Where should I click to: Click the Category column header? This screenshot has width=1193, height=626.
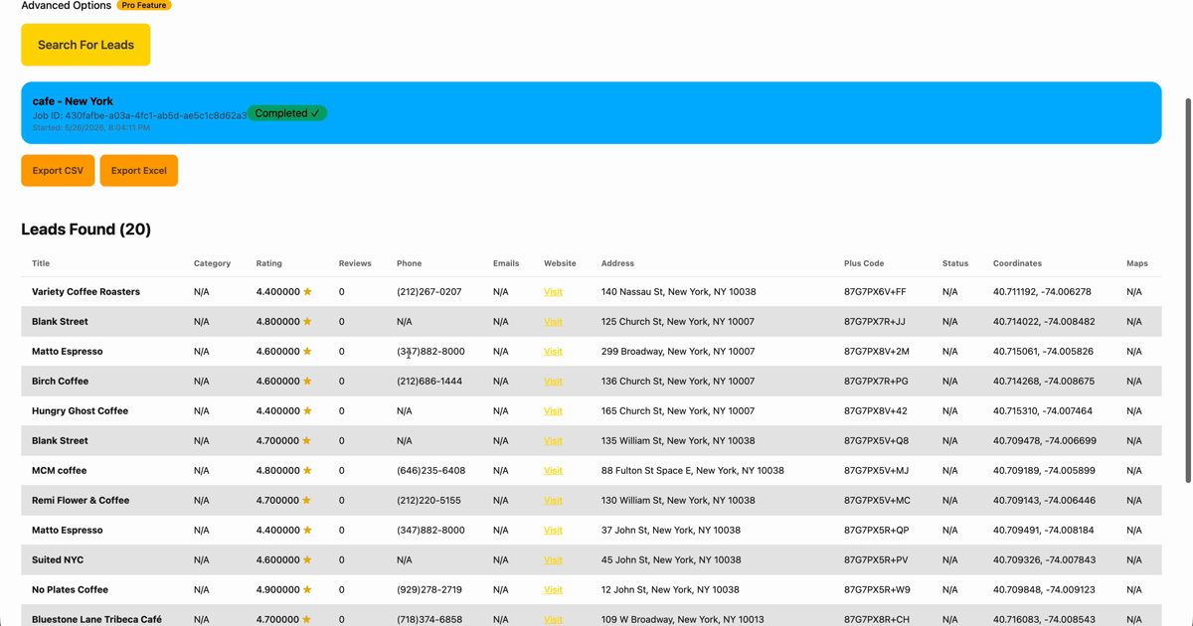pos(212,263)
